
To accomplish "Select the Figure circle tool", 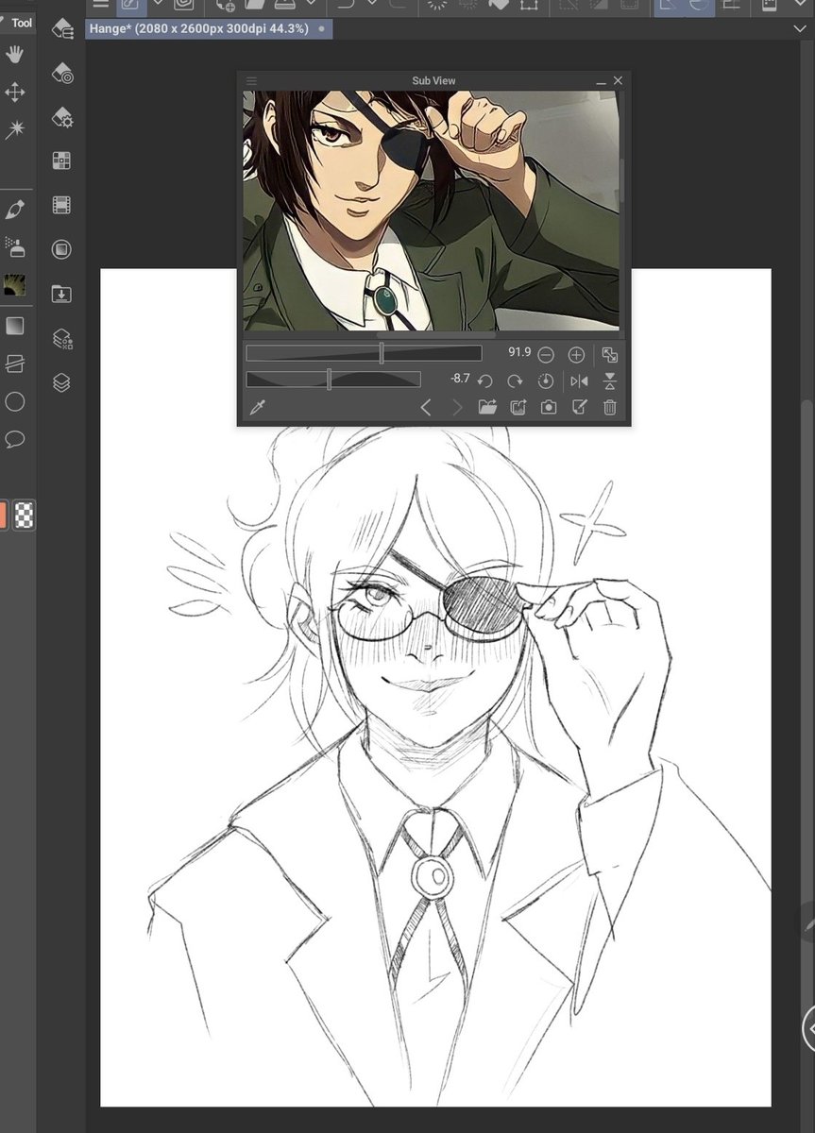I will [15, 402].
